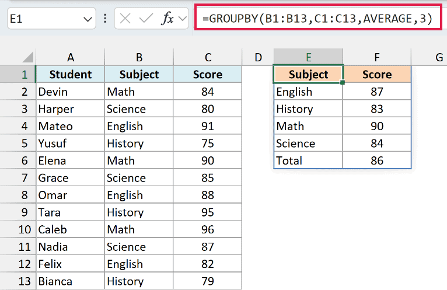This screenshot has width=447, height=290.
Task: Click the Score header in column C
Action: [208, 75]
